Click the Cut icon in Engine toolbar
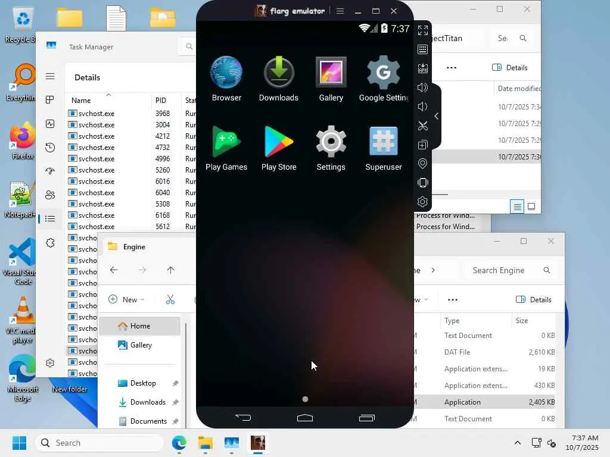Image resolution: width=610 pixels, height=457 pixels. tap(170, 300)
